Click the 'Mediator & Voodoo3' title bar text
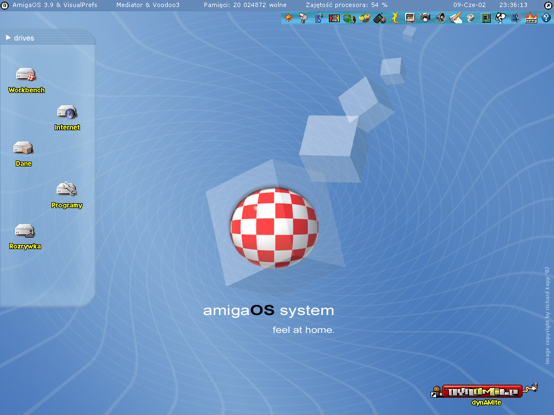 point(148,5)
